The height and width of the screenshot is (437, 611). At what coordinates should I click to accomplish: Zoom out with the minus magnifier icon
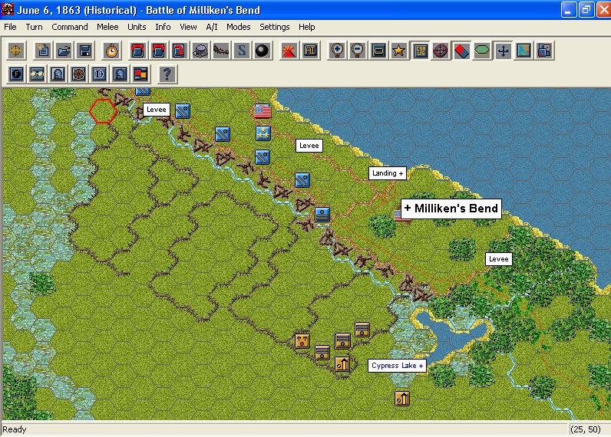point(357,51)
